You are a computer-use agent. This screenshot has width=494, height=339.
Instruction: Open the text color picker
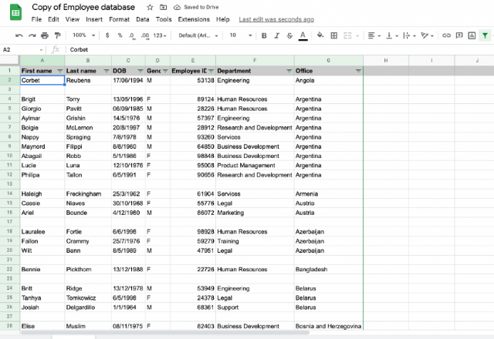303,36
